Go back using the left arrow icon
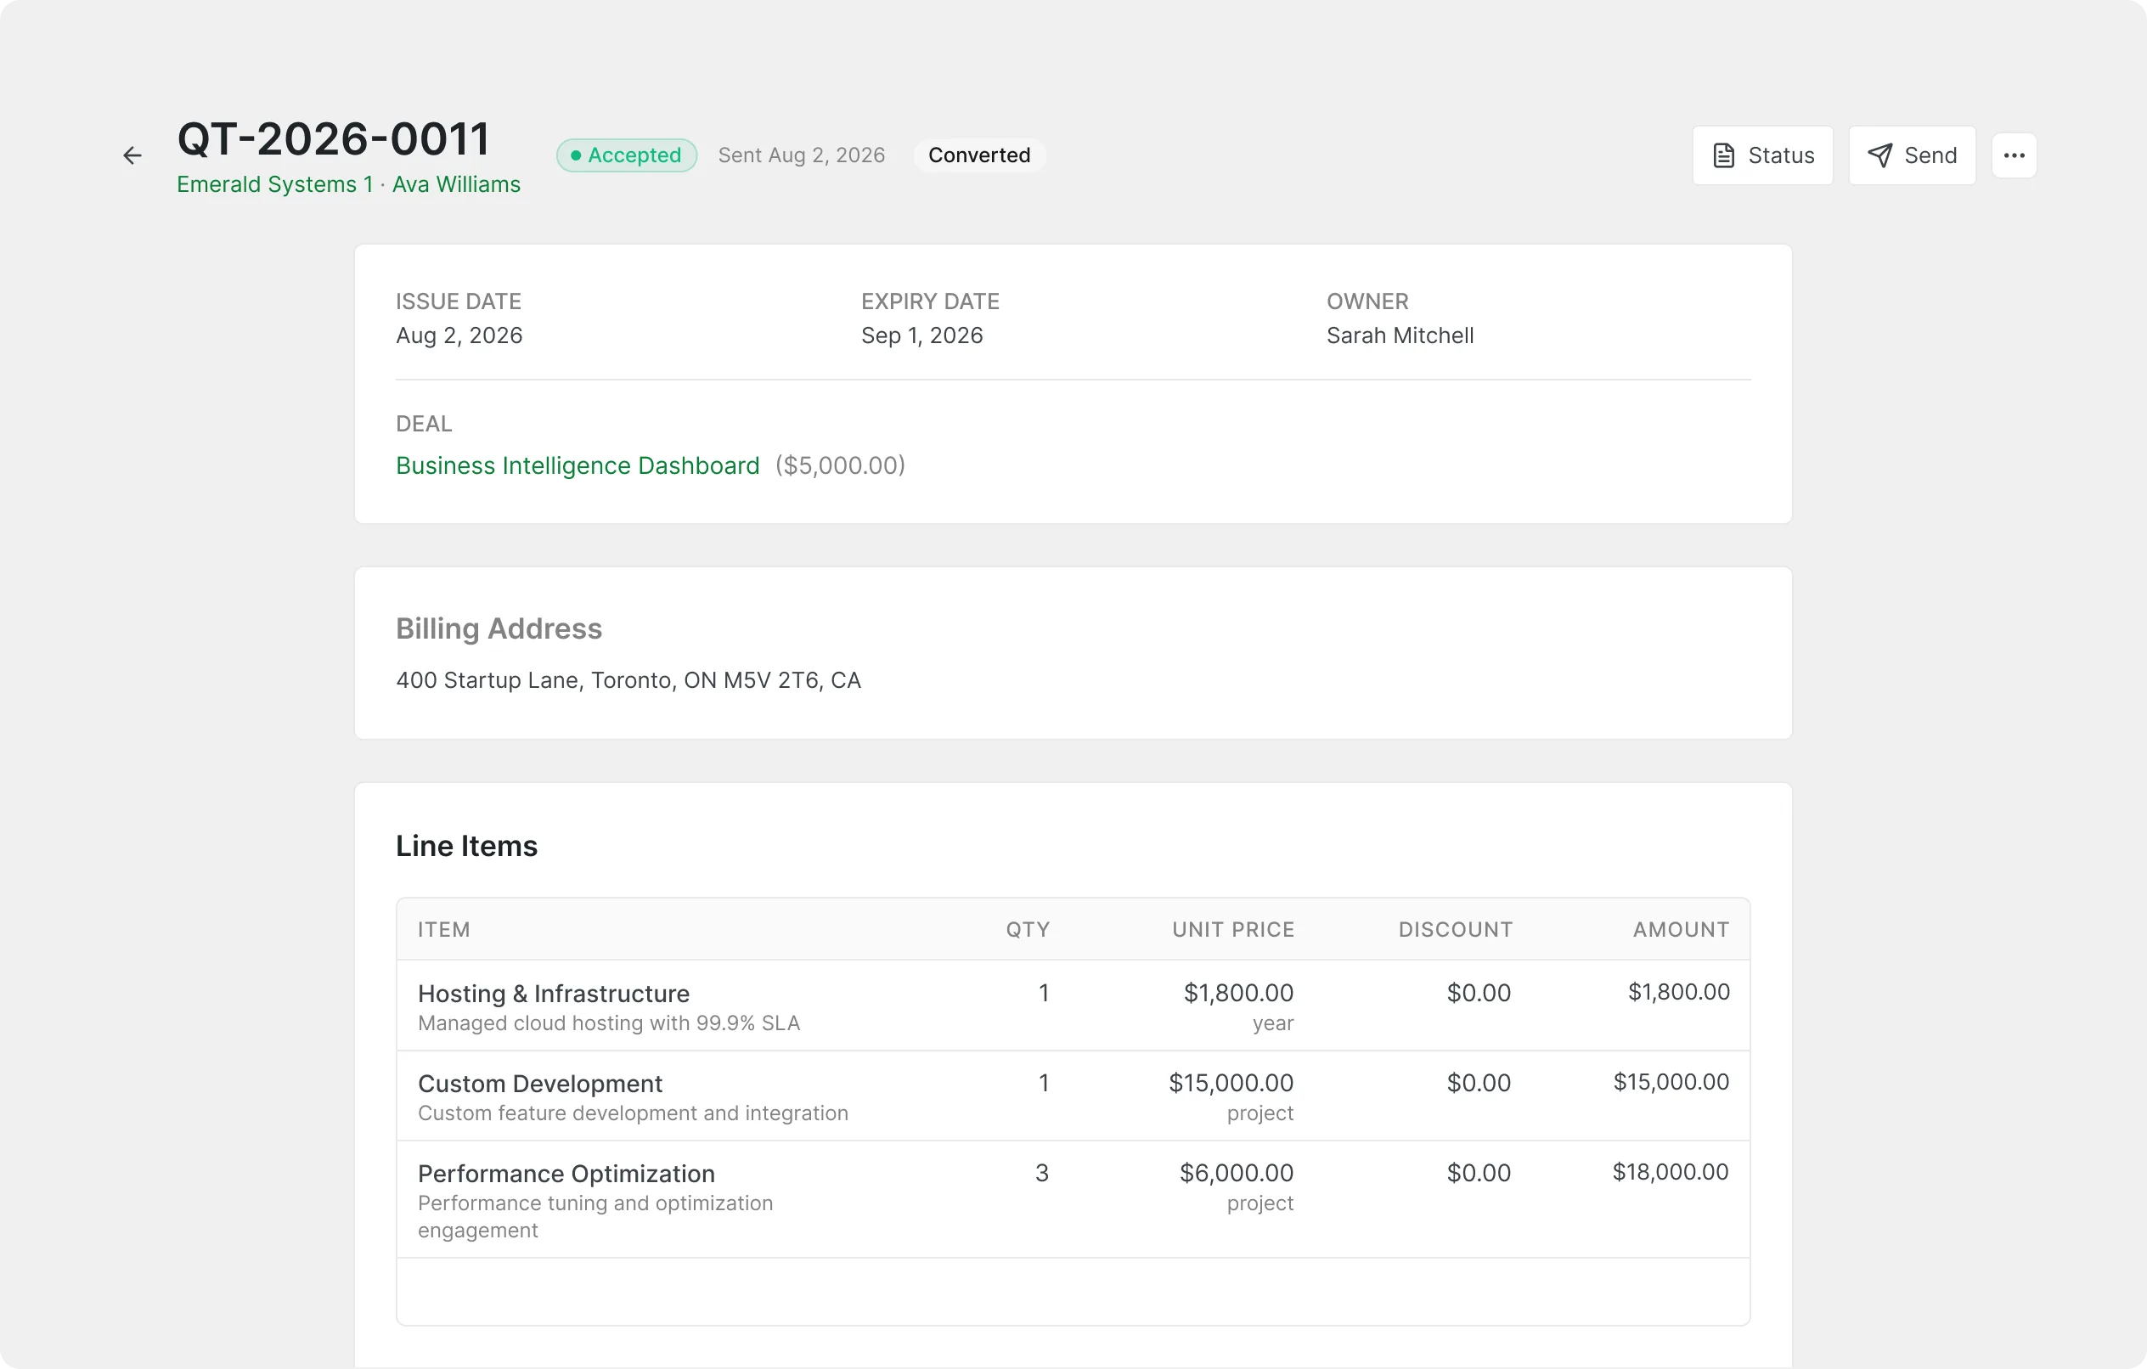 click(132, 156)
